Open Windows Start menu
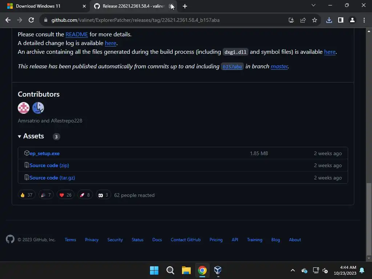Viewport: 372px width, 279px height. point(154,270)
